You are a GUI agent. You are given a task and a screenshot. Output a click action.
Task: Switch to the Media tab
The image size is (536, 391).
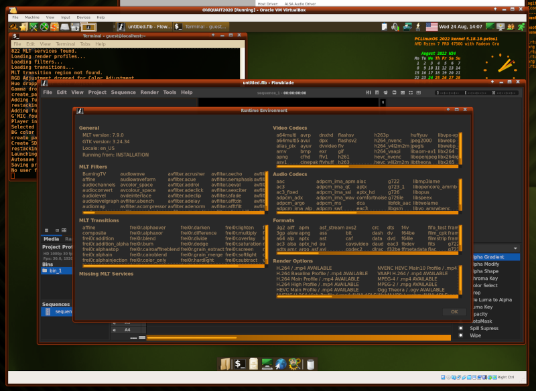point(51,239)
